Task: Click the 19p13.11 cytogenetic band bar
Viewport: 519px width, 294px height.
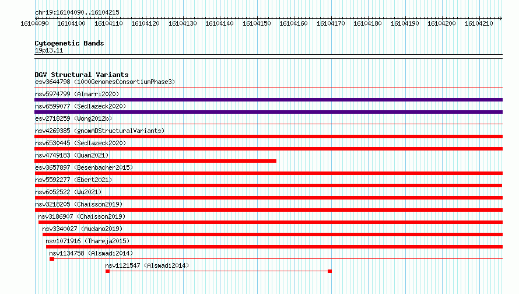Action: pos(268,57)
